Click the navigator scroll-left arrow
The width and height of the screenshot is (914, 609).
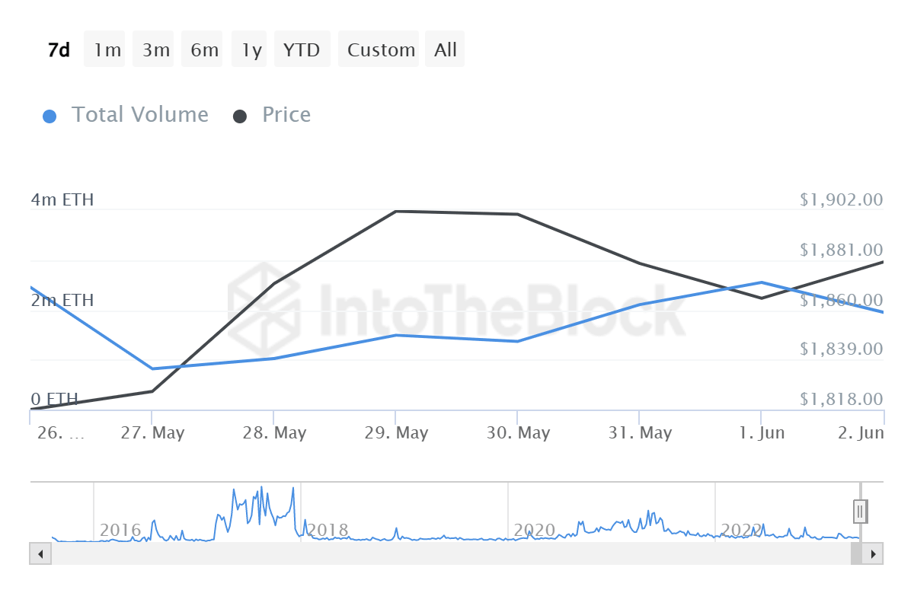pos(40,553)
